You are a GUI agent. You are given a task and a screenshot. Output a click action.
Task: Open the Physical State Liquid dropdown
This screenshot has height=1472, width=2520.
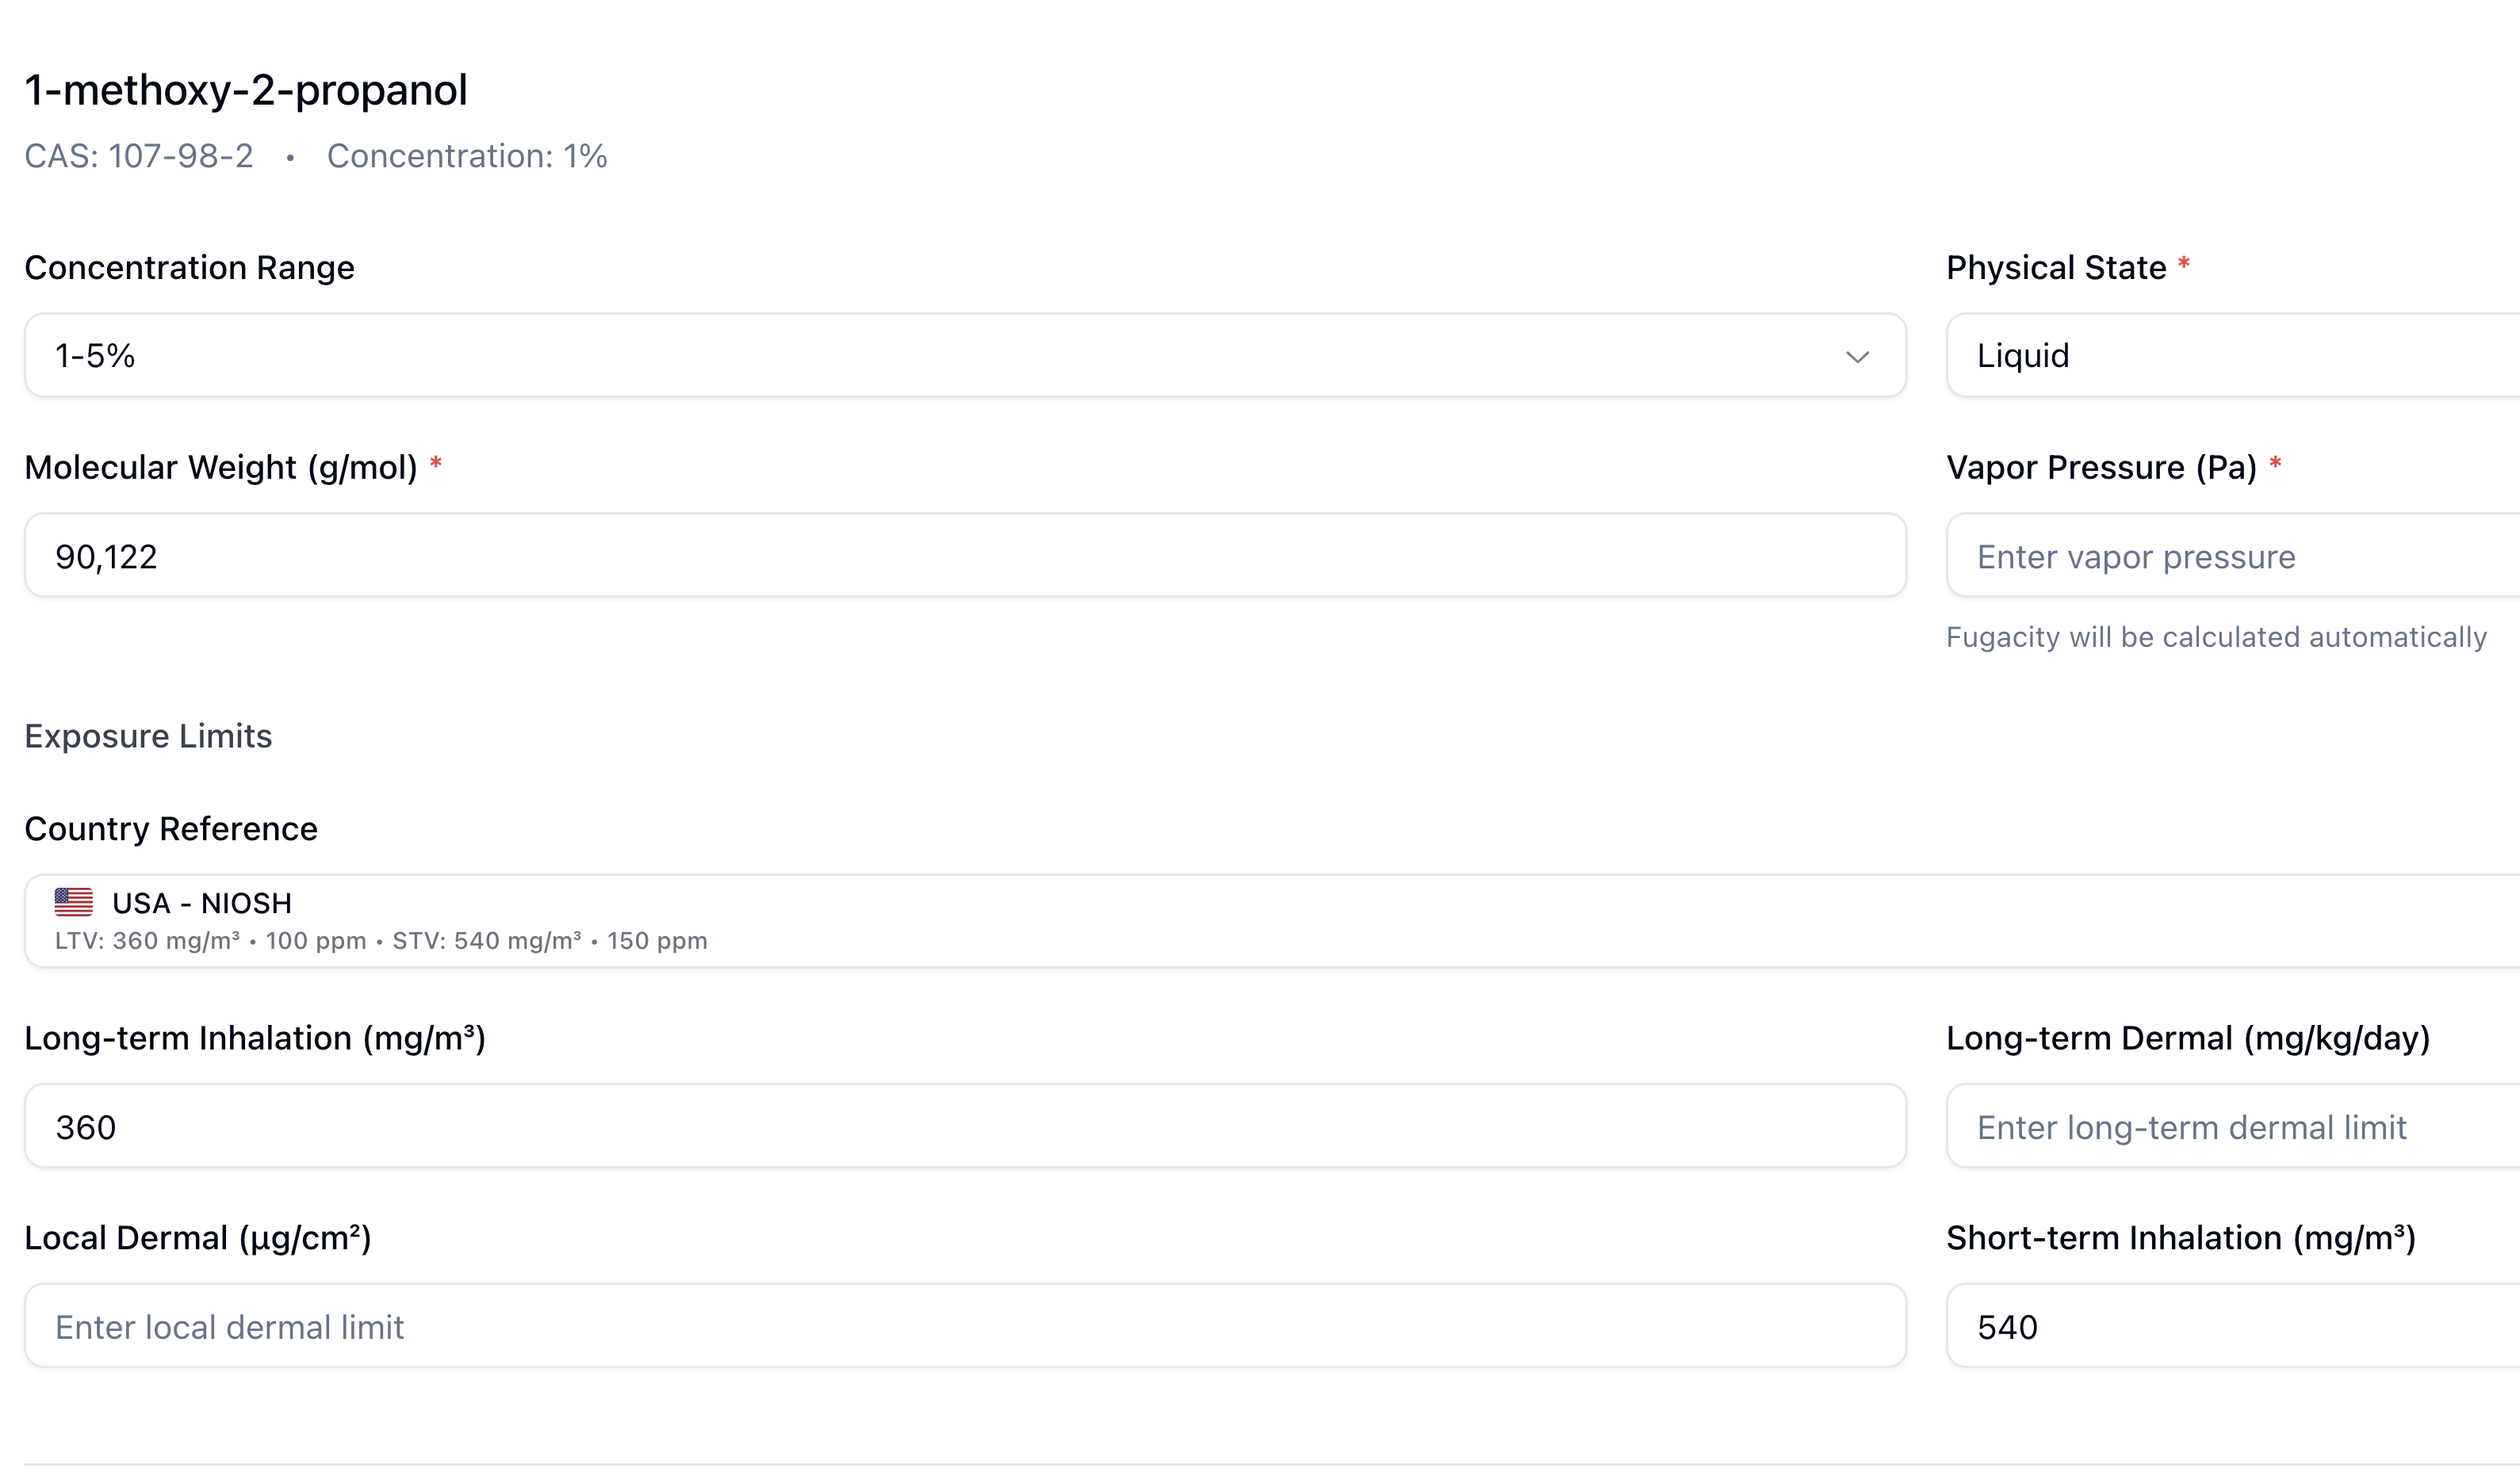pyautogui.click(x=2230, y=356)
